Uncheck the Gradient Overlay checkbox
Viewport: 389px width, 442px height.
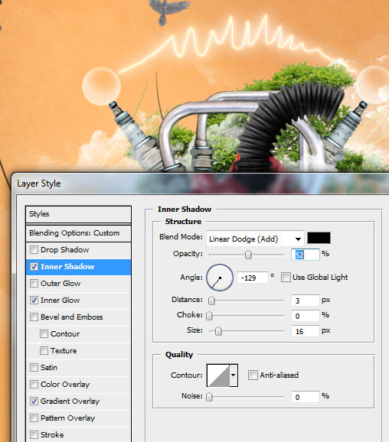coord(34,401)
